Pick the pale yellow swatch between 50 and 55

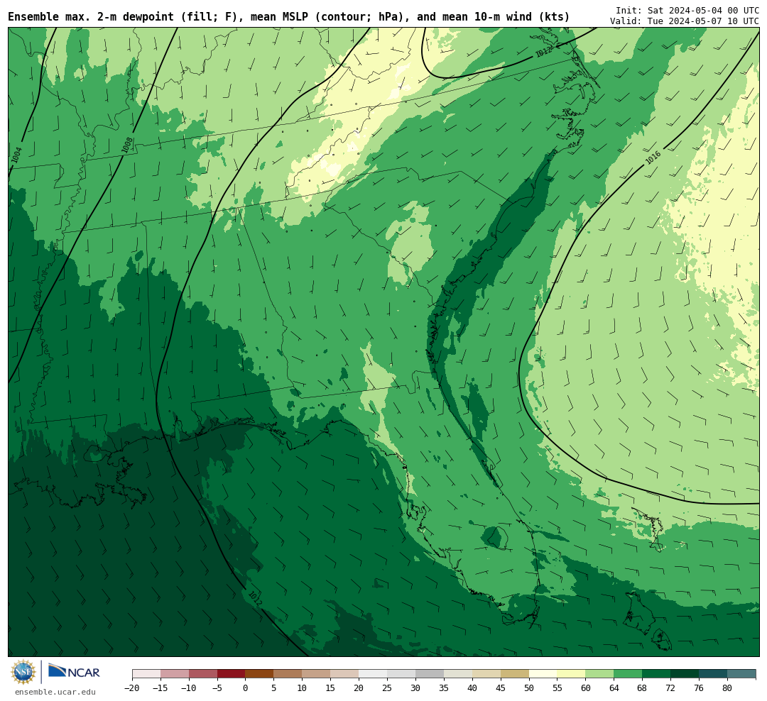(x=543, y=674)
